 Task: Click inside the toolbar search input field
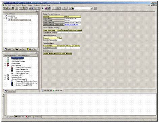pos(82,8)
